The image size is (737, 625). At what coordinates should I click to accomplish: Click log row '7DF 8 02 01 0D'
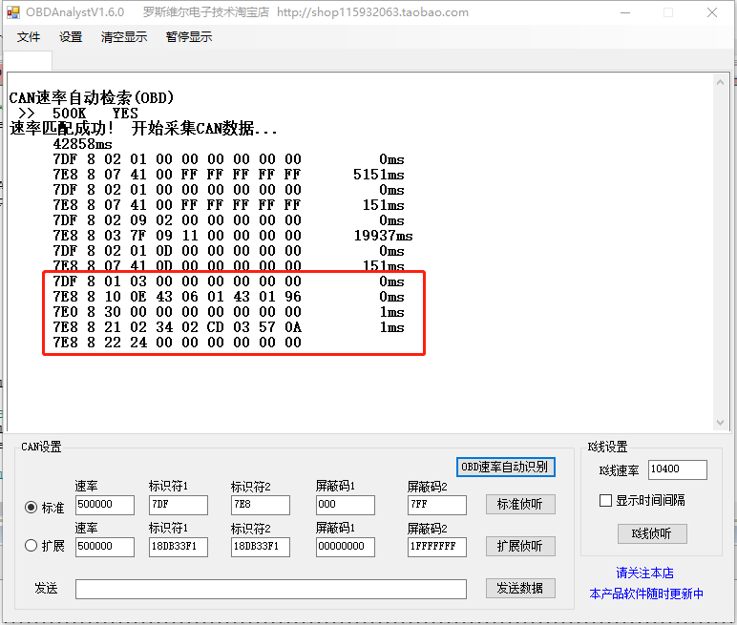click(228, 250)
